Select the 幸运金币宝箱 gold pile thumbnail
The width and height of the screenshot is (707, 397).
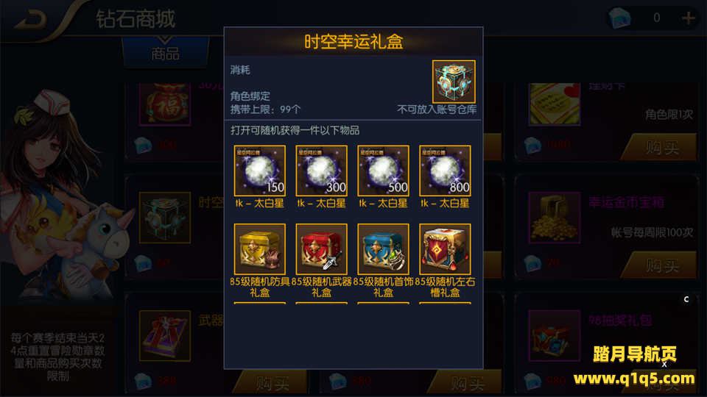tap(554, 218)
